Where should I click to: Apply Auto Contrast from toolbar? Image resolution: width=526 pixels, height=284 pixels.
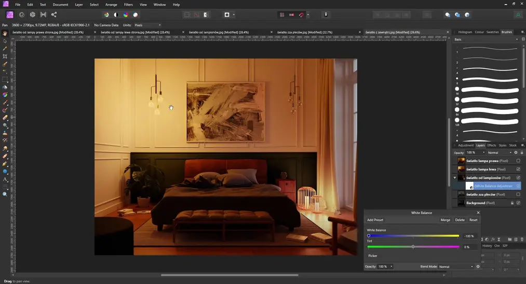(116, 15)
